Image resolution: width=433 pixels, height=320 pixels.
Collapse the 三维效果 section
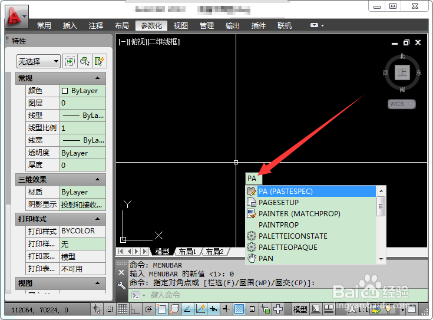tap(97, 180)
